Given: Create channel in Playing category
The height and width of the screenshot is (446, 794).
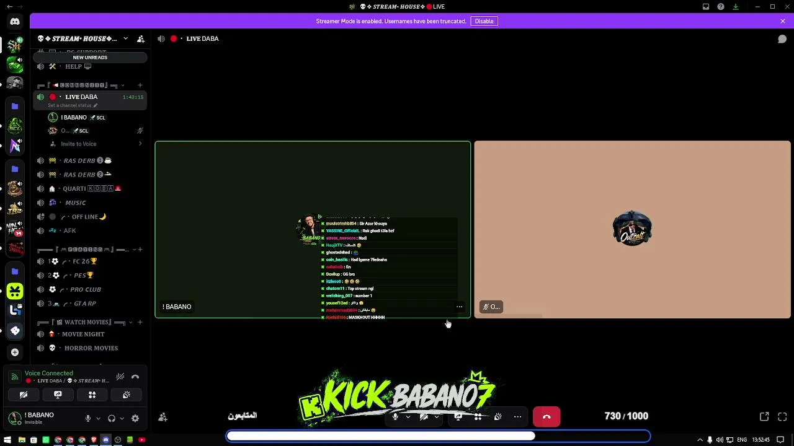Looking at the screenshot, I should (140, 249).
